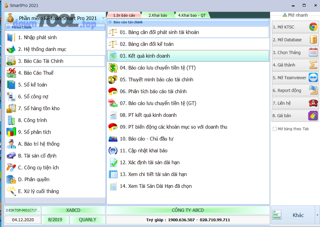Click the 2. Mở Database button
320x227 pixels.
295,40
